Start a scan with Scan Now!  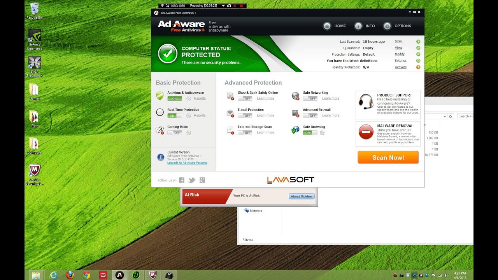pyautogui.click(x=388, y=157)
